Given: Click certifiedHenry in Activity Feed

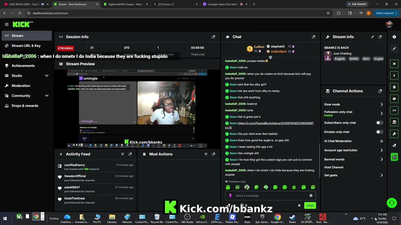Looking at the screenshot, I should pos(75,165).
